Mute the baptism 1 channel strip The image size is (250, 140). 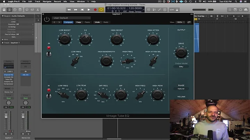pos(6,134)
